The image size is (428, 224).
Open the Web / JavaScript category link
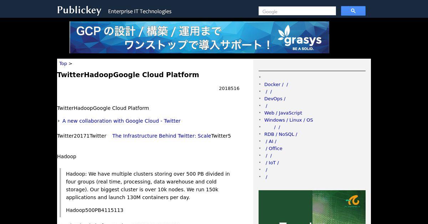pyautogui.click(x=283, y=113)
